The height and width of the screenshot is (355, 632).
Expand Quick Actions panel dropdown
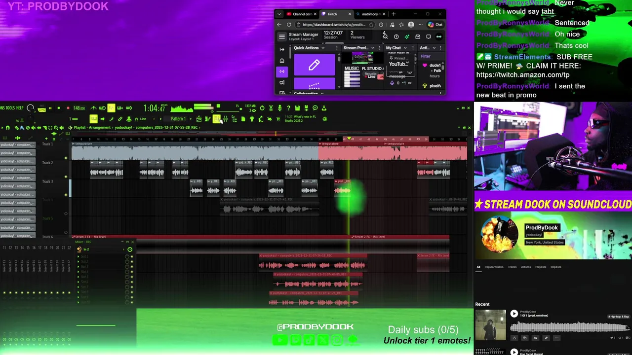coord(323,48)
